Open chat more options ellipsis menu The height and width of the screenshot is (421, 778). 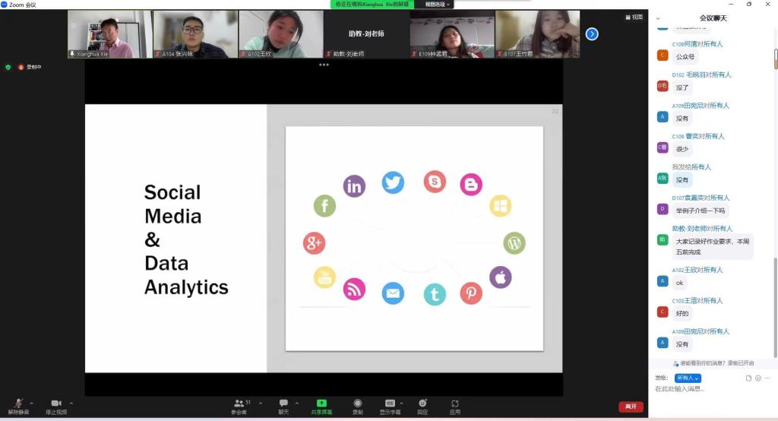(767, 378)
